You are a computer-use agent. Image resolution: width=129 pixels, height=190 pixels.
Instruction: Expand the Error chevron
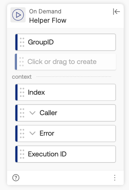coord(33,133)
